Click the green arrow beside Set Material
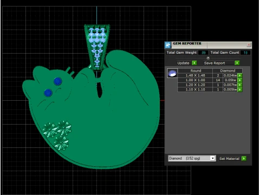The width and height of the screenshot is (260, 195). coord(244,159)
